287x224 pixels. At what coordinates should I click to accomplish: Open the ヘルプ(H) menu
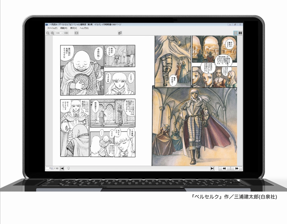(84, 28)
